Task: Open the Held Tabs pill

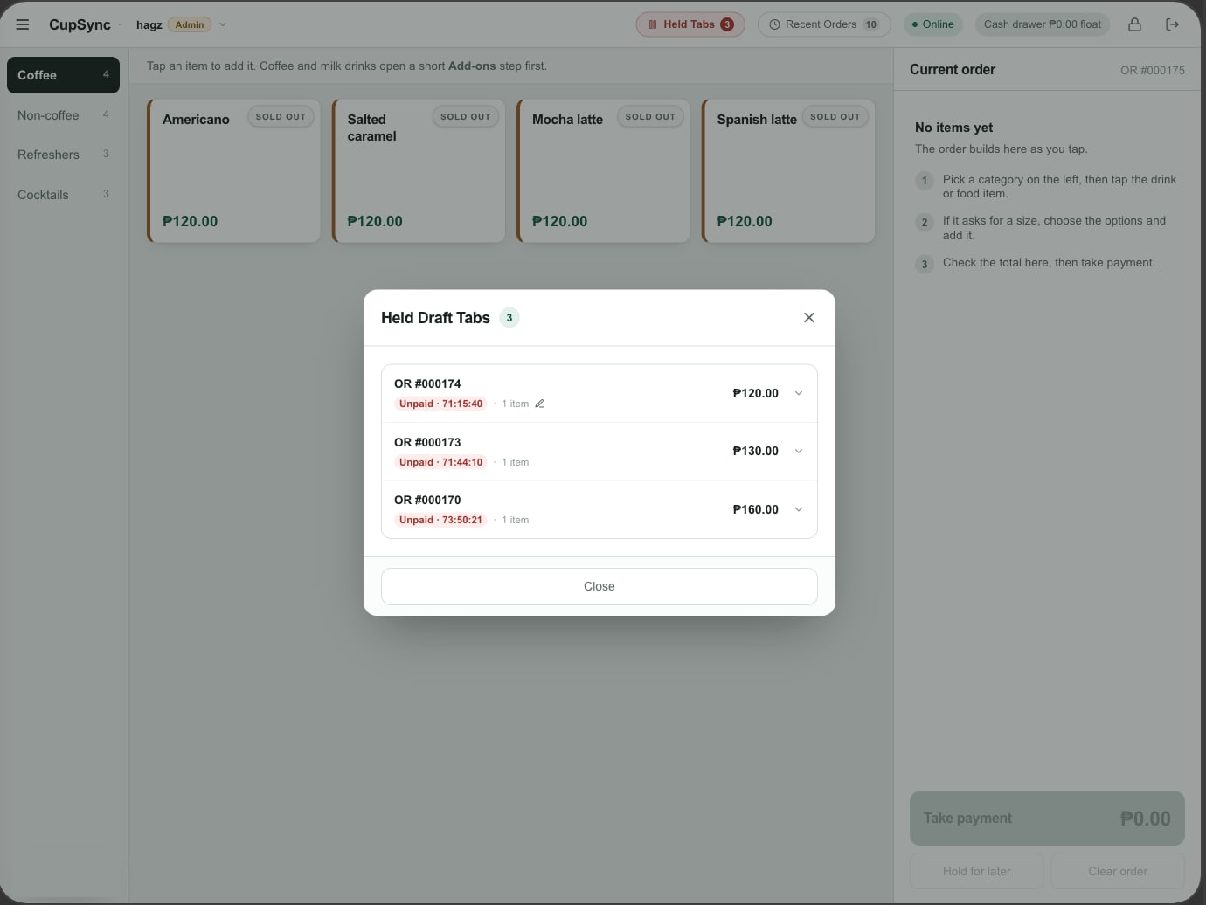Action: (x=690, y=24)
